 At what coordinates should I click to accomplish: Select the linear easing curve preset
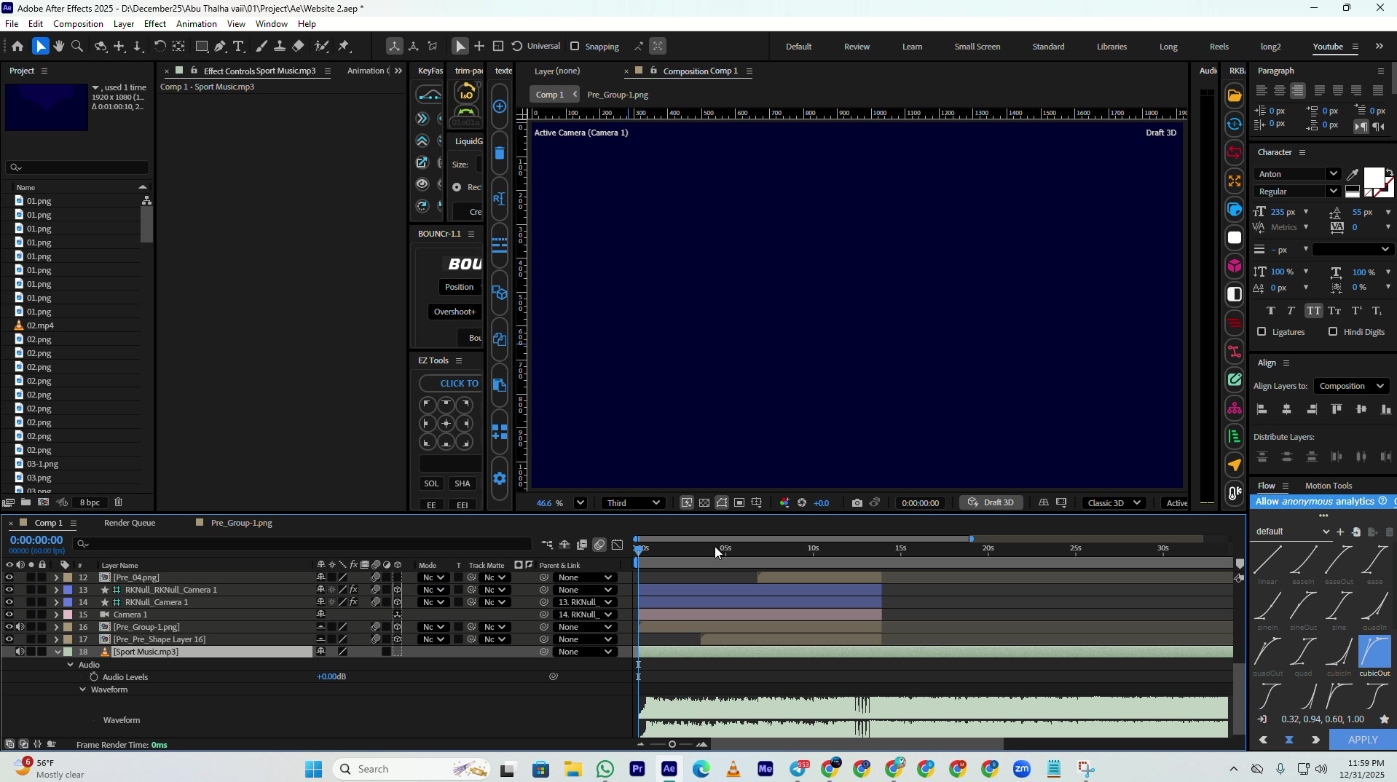pyautogui.click(x=1268, y=565)
